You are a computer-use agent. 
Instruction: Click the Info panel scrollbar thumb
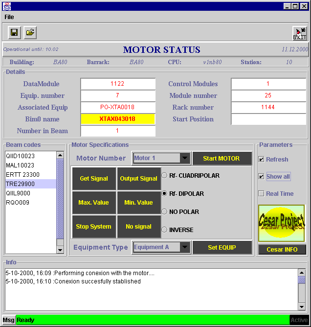[x=302, y=280]
